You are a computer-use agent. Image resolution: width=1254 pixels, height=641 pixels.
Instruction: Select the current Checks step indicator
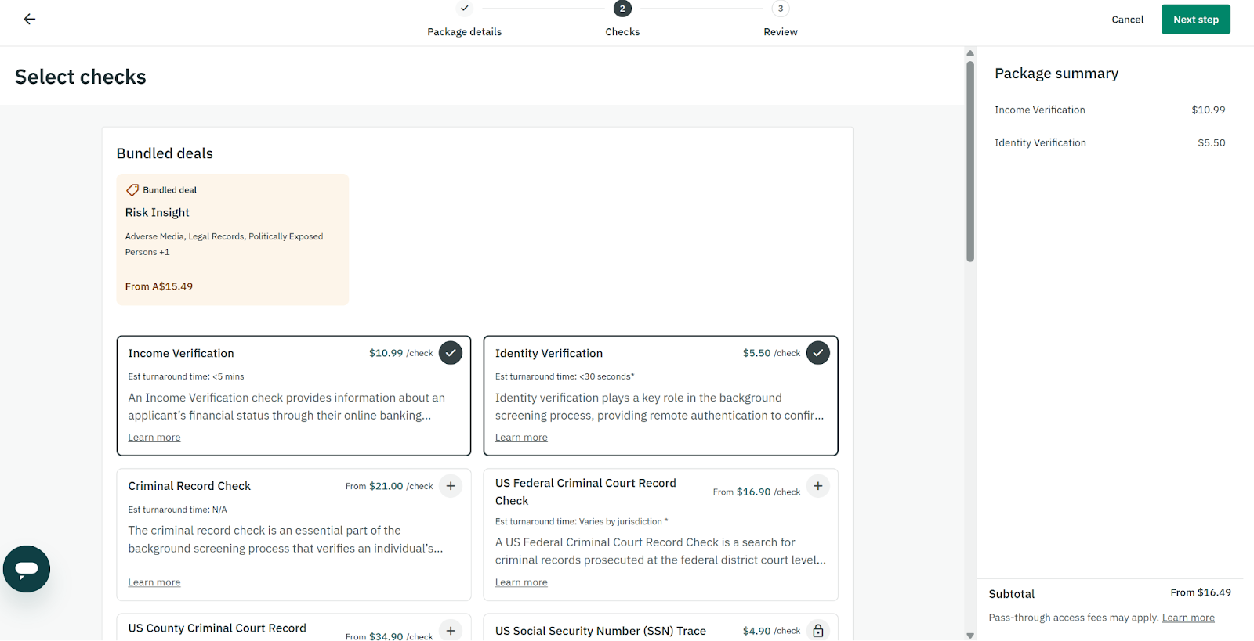622,9
